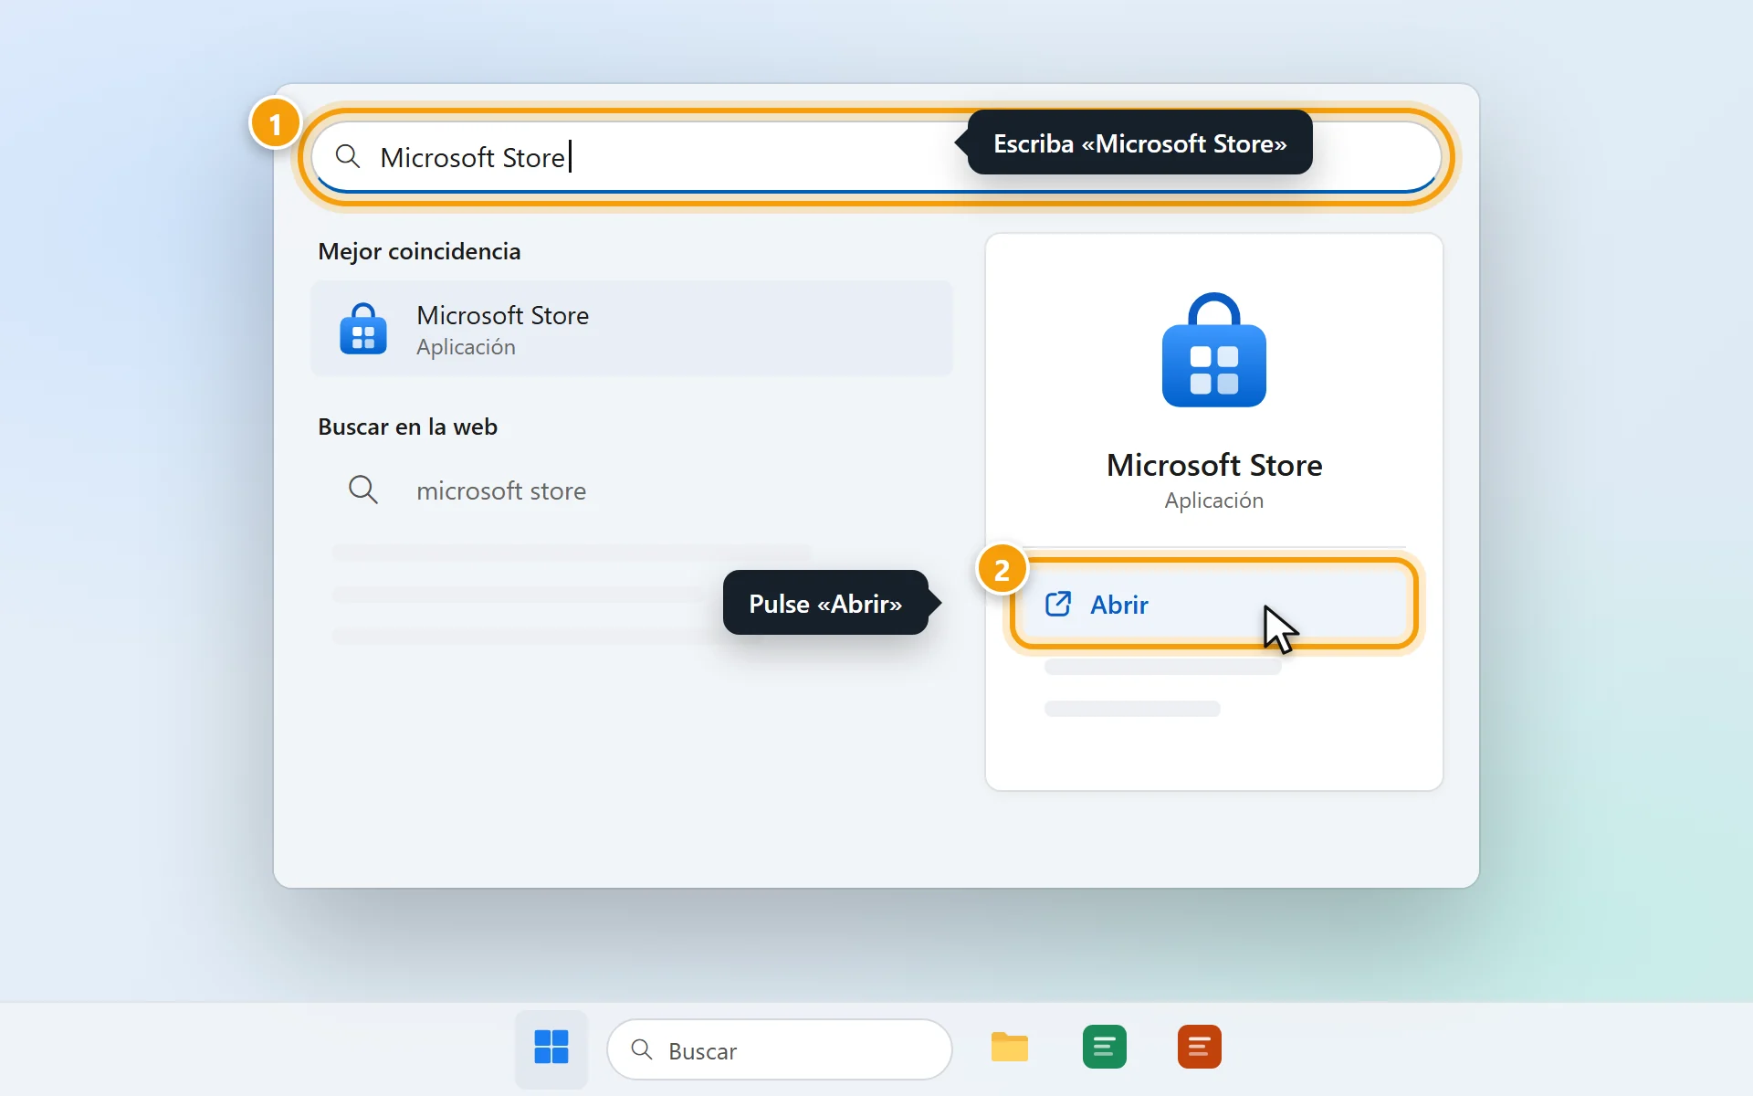Click the Buscar en la web heading
Screen dimensions: 1753x1096
[407, 427]
